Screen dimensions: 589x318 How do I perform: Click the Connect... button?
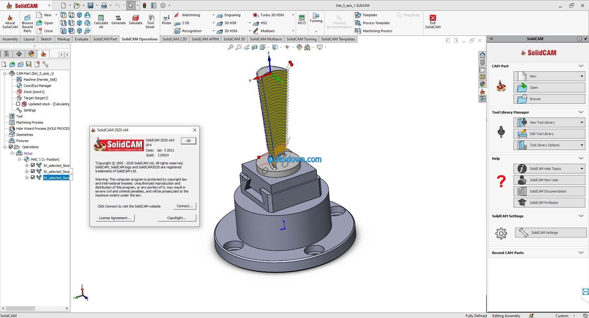pyautogui.click(x=185, y=206)
